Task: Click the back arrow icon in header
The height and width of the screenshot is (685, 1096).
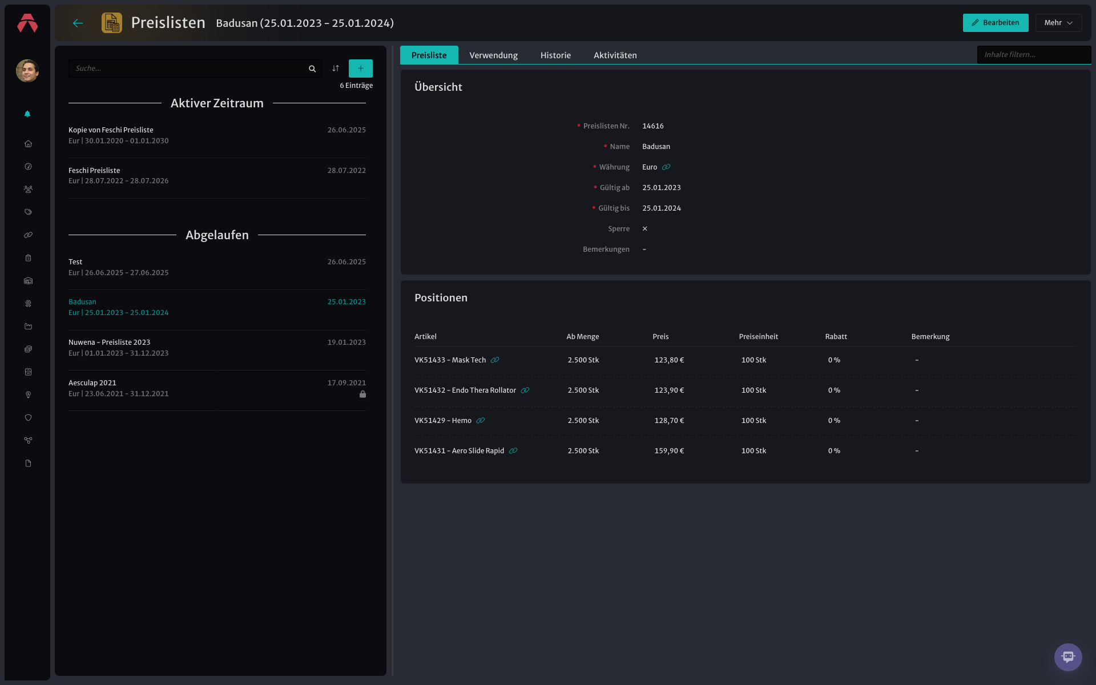Action: tap(78, 23)
